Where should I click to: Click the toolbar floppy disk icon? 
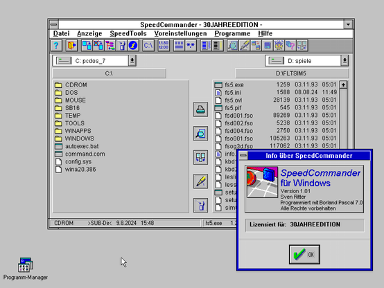267,46
